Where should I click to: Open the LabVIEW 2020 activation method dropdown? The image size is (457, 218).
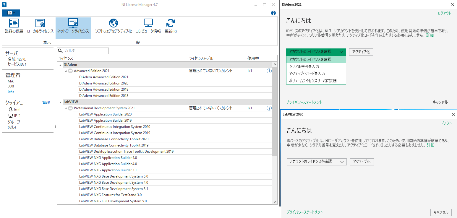click(x=317, y=162)
